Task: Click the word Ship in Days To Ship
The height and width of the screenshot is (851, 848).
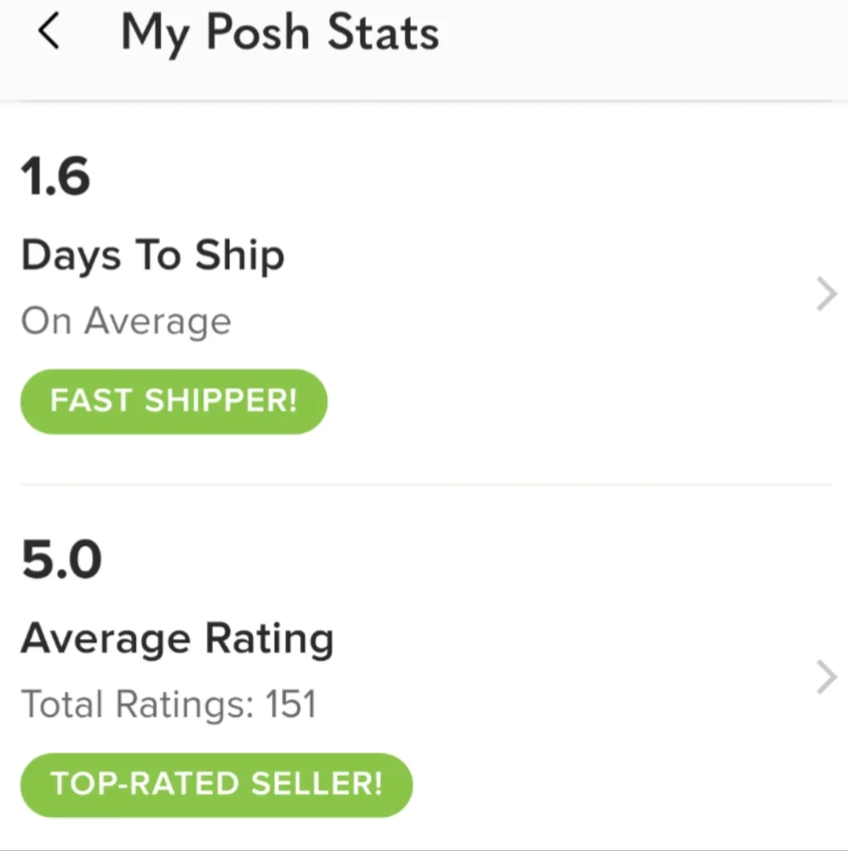Action: (239, 256)
